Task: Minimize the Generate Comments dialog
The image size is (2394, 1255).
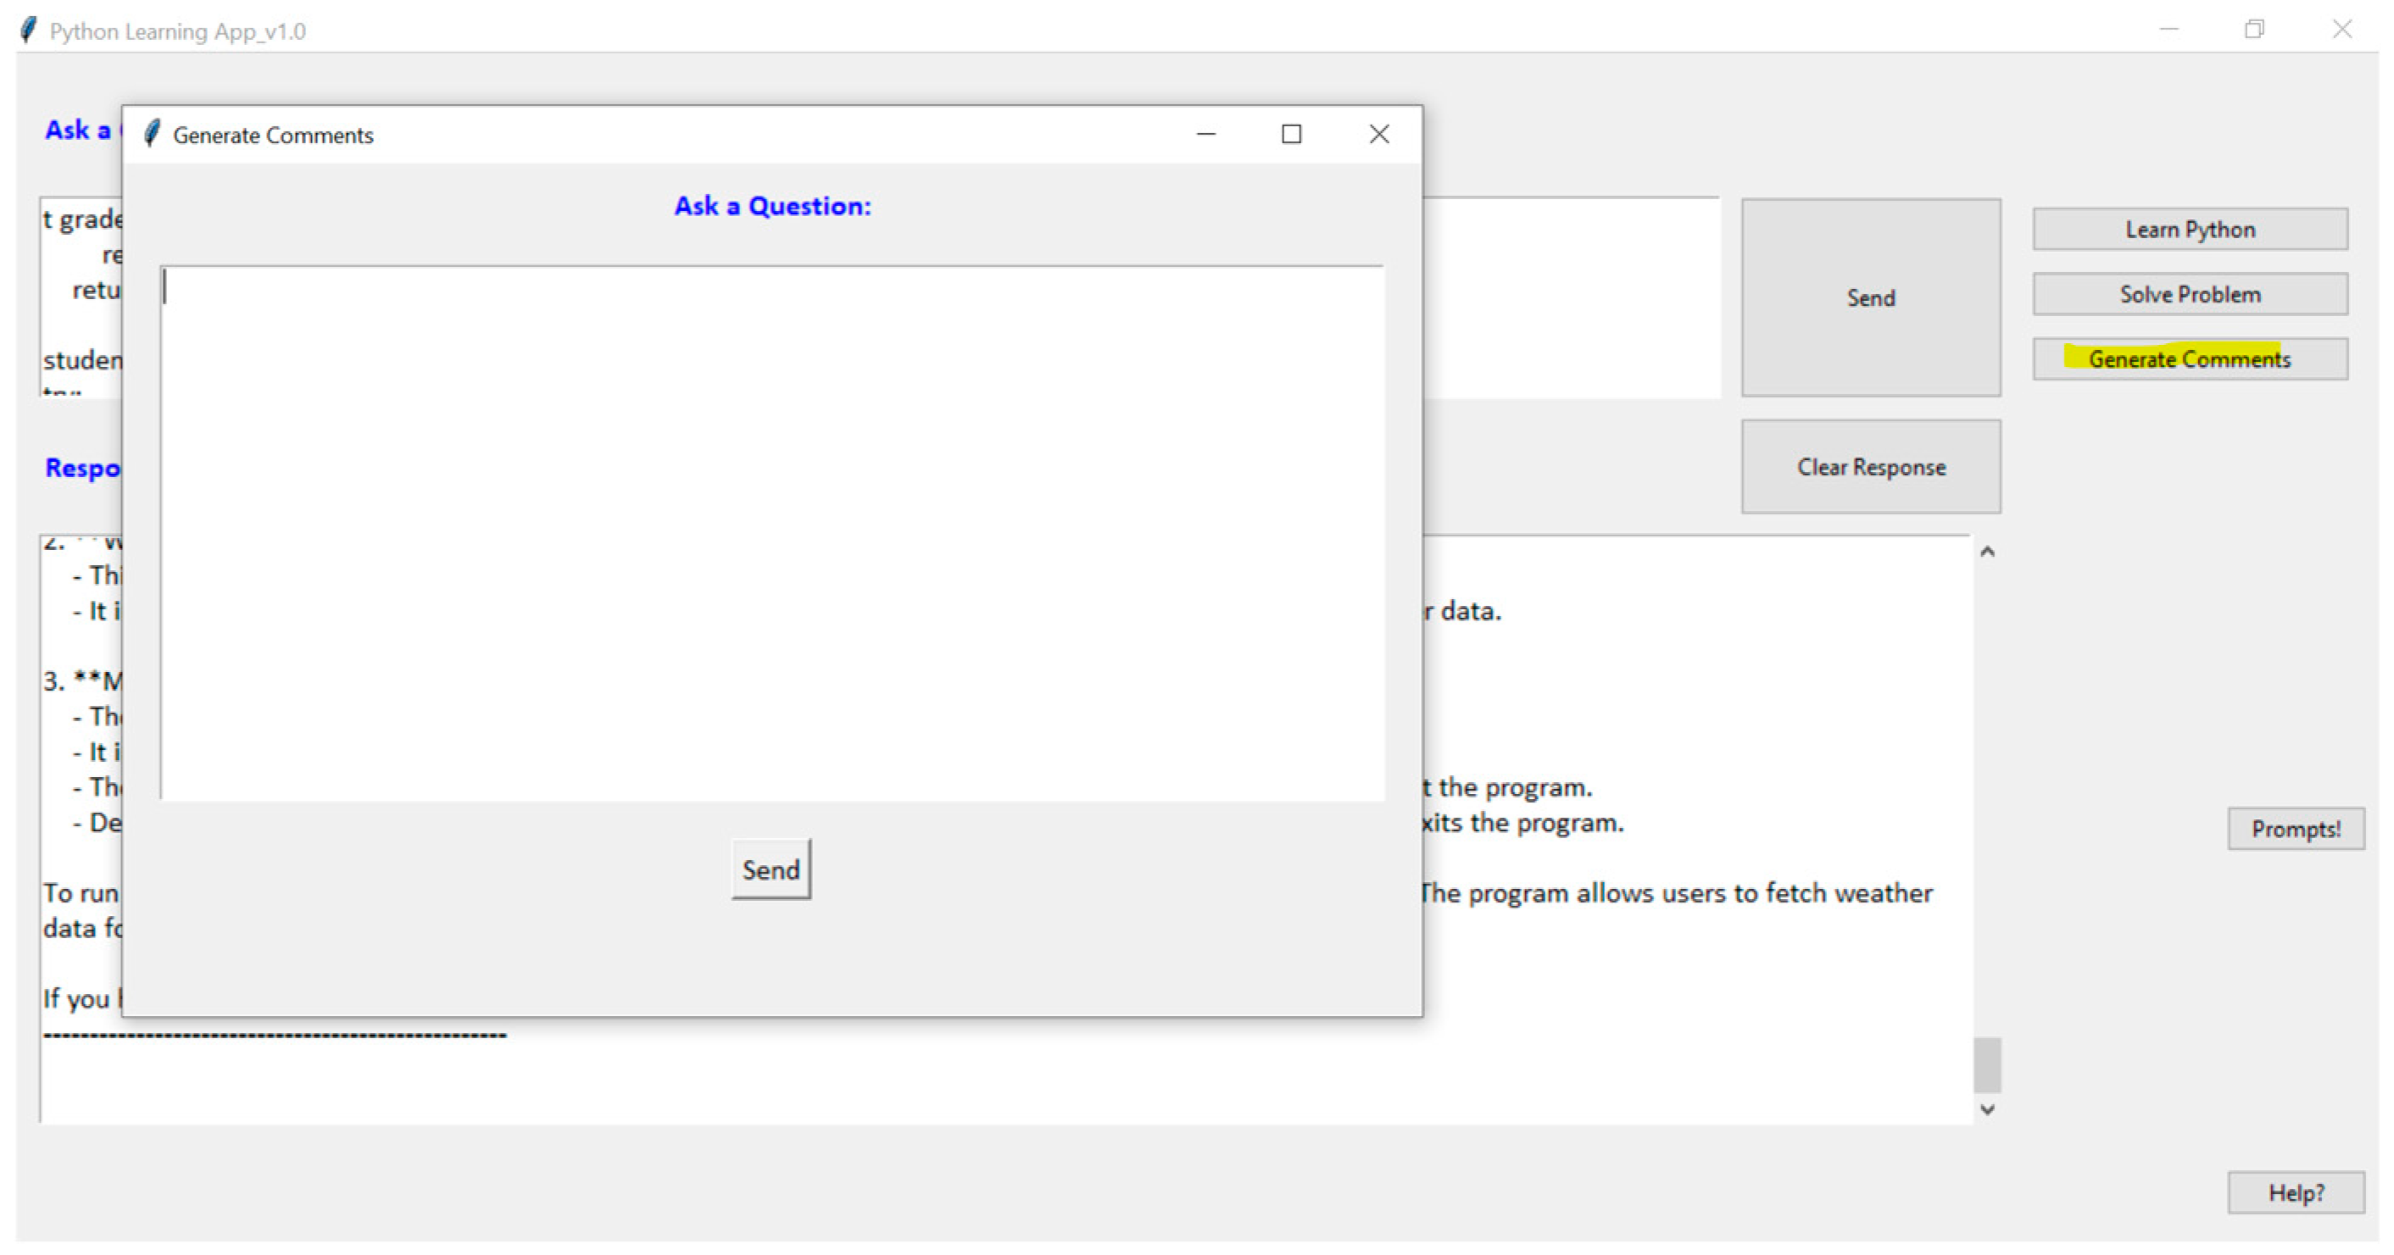Action: click(x=1205, y=134)
